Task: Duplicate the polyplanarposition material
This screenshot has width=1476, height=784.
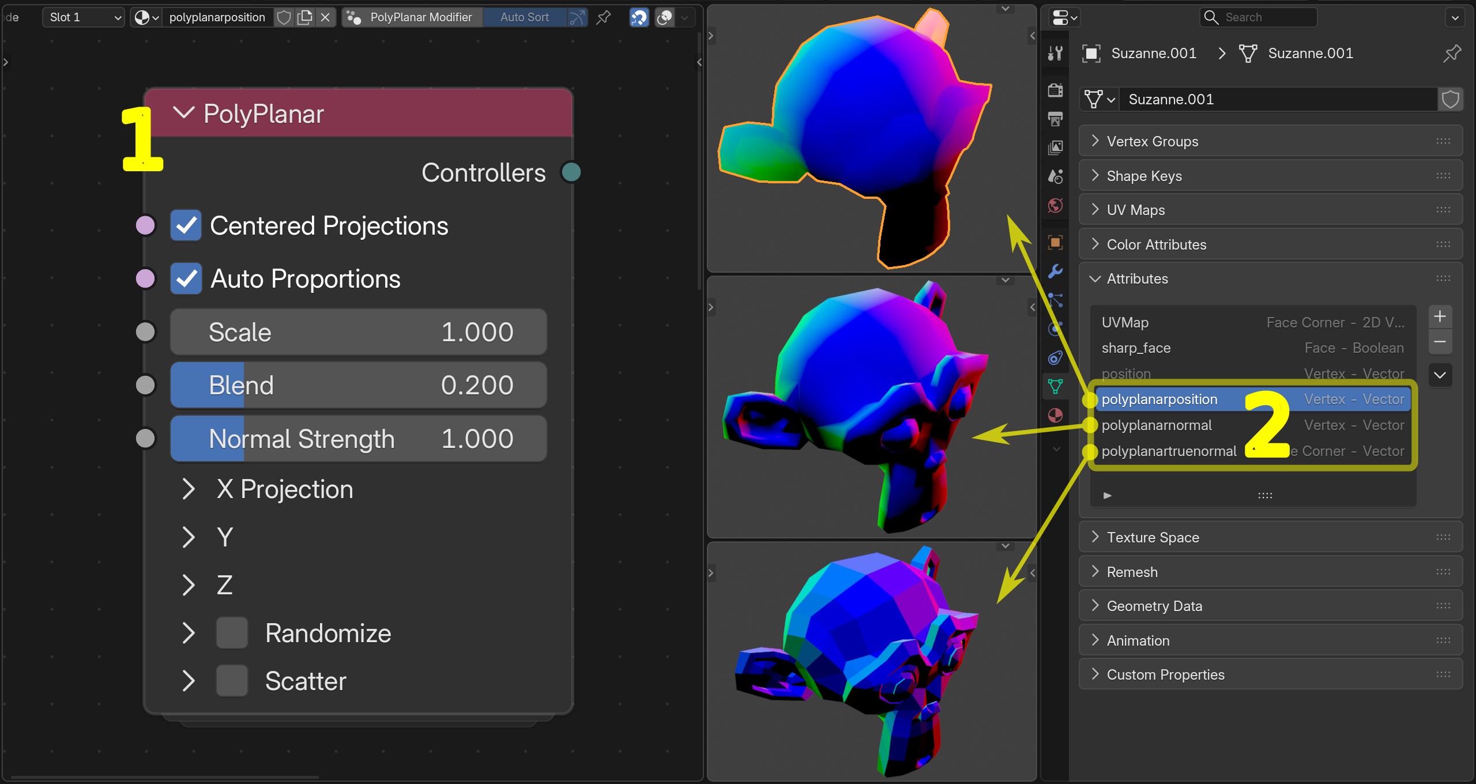Action: (304, 17)
